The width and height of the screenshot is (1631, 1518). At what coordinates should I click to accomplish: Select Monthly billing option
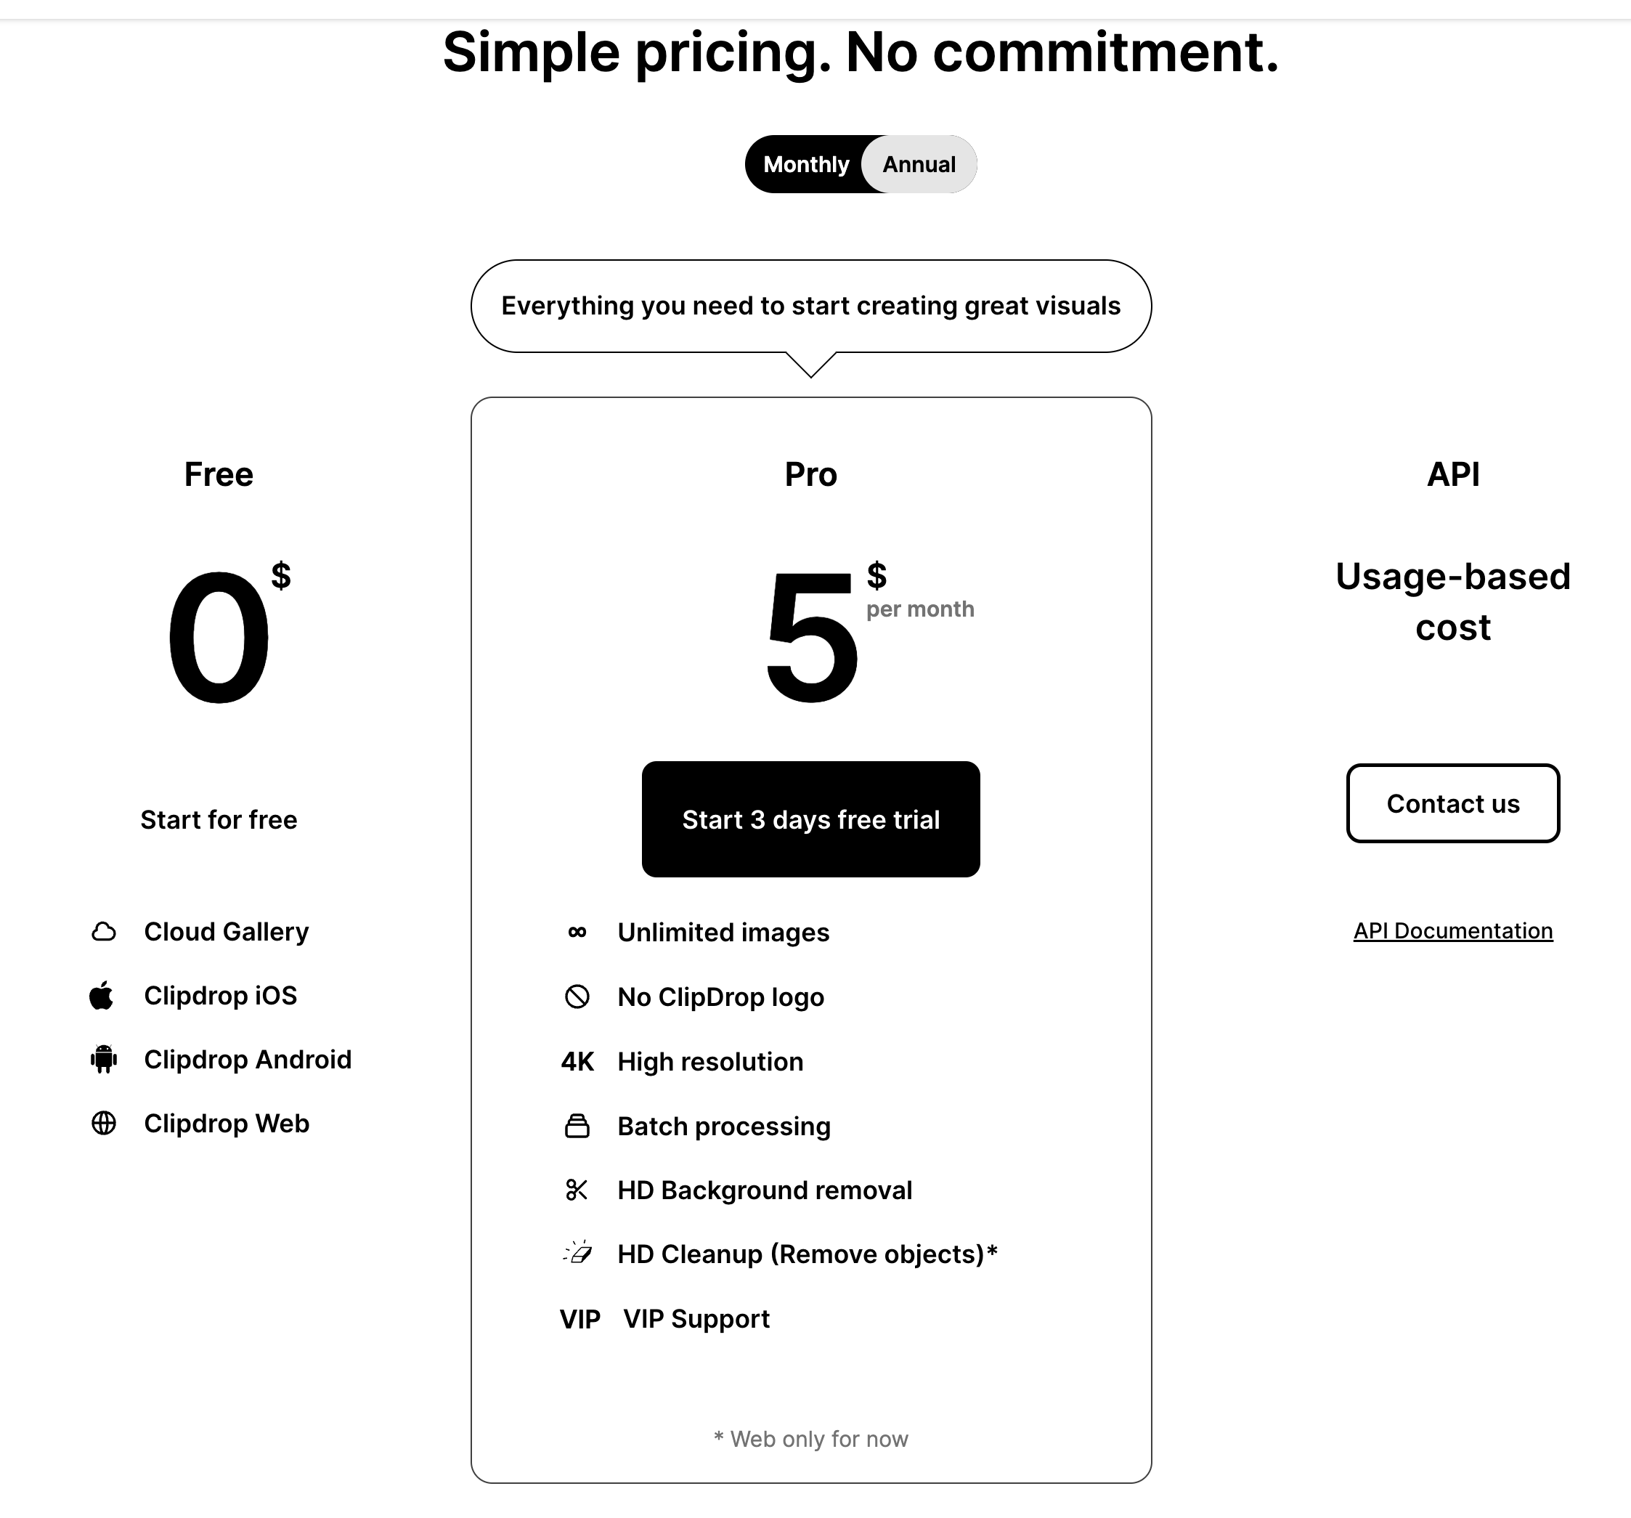click(x=805, y=164)
